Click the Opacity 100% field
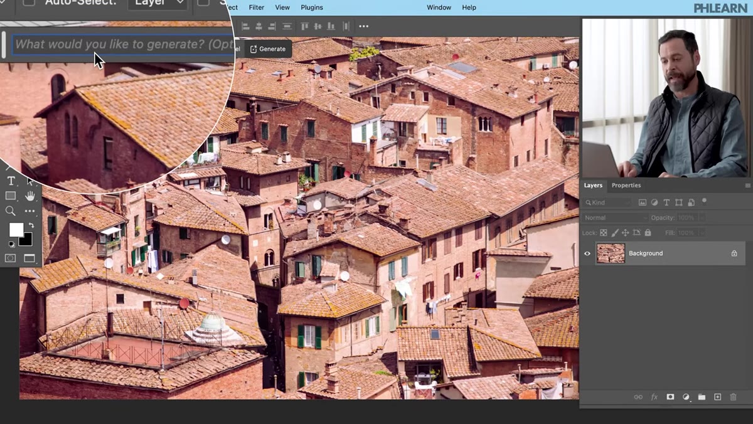Screen dimensions: 753x424 coord(687,218)
